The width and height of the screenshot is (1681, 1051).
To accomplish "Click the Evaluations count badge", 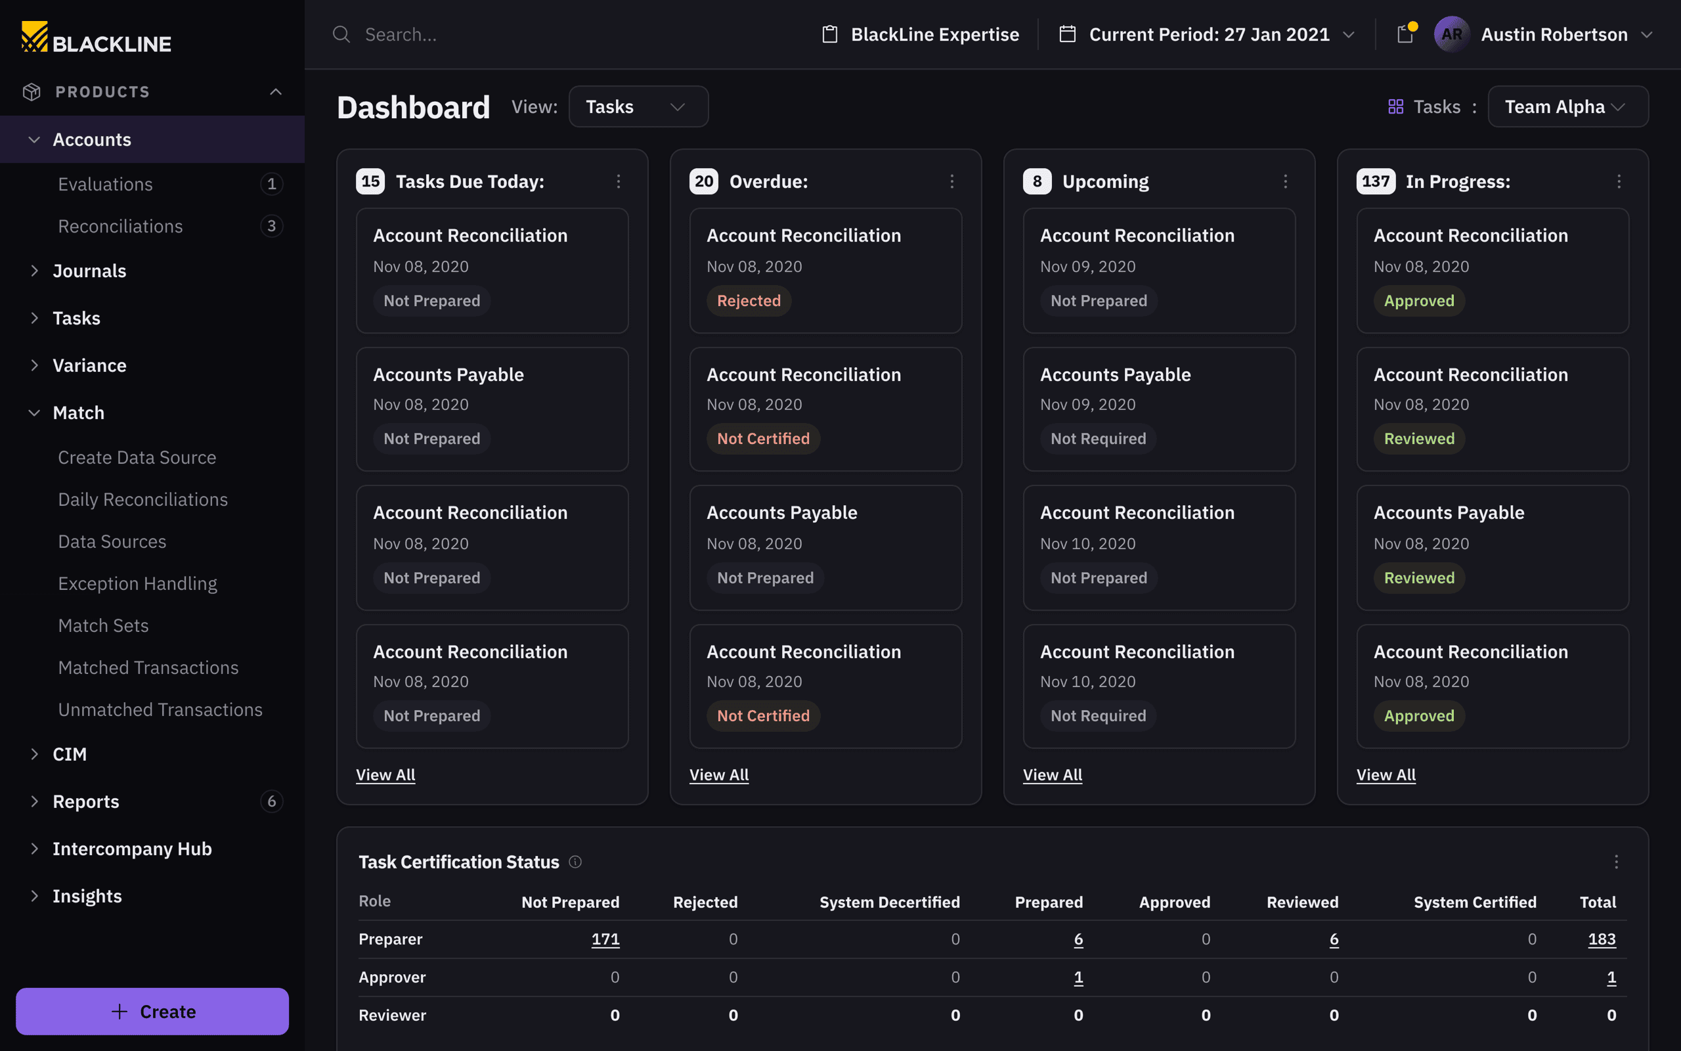I will [272, 184].
